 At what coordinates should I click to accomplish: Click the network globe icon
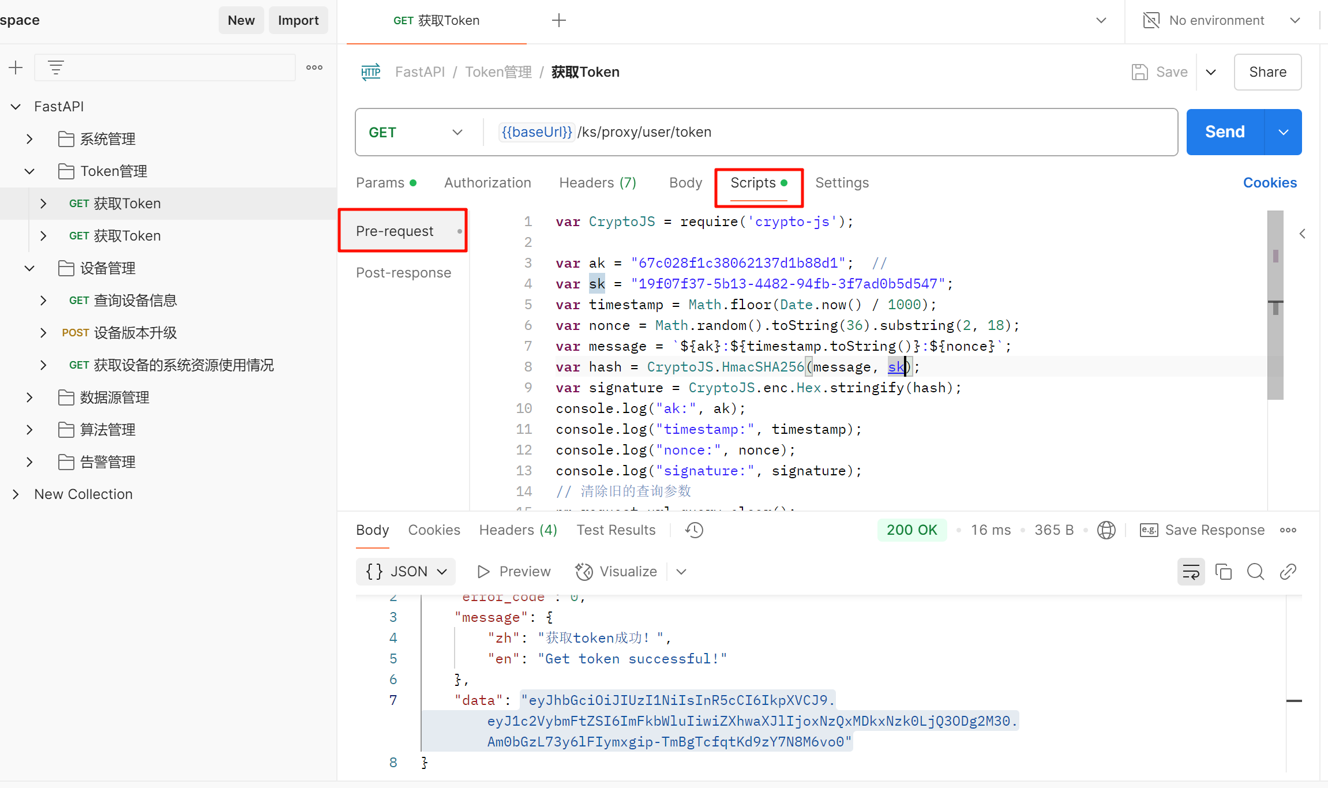(x=1106, y=530)
